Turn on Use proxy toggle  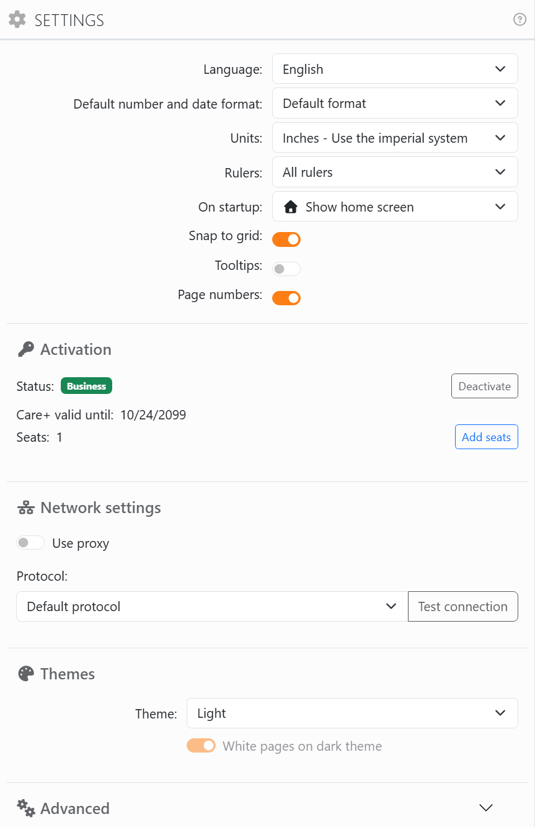click(x=30, y=543)
